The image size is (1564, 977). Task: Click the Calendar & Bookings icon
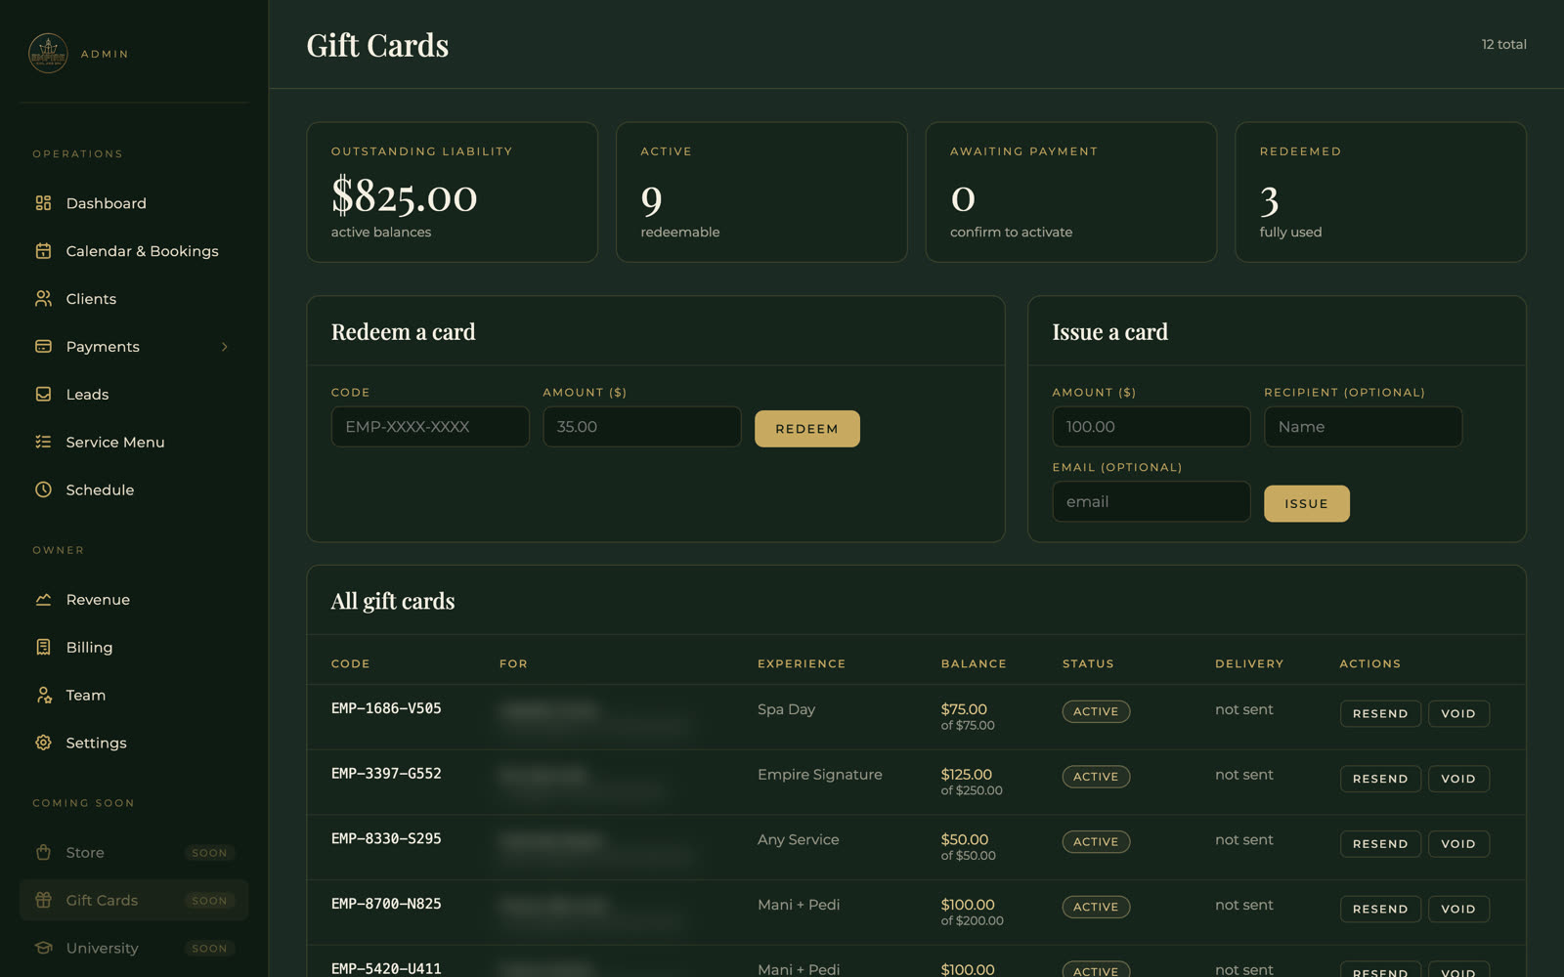43,251
